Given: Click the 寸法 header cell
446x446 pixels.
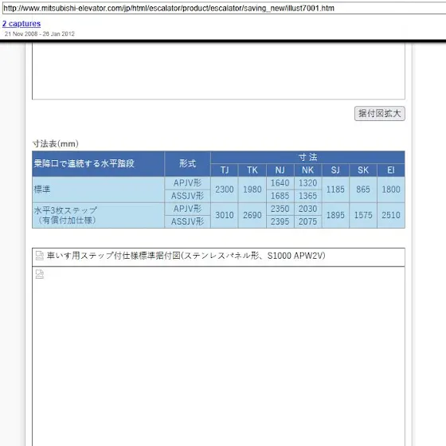Looking at the screenshot, I should click(x=307, y=158).
